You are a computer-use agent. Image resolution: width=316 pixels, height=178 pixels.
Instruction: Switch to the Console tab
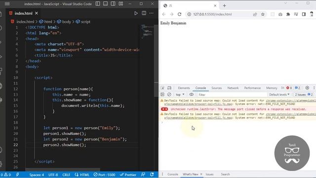click(x=200, y=88)
